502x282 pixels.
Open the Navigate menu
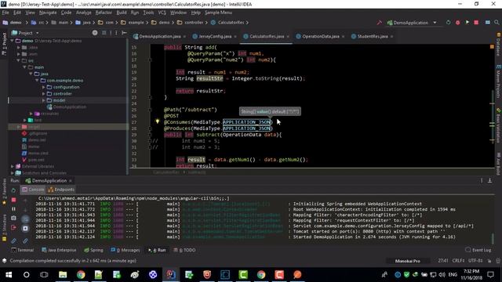48,13
